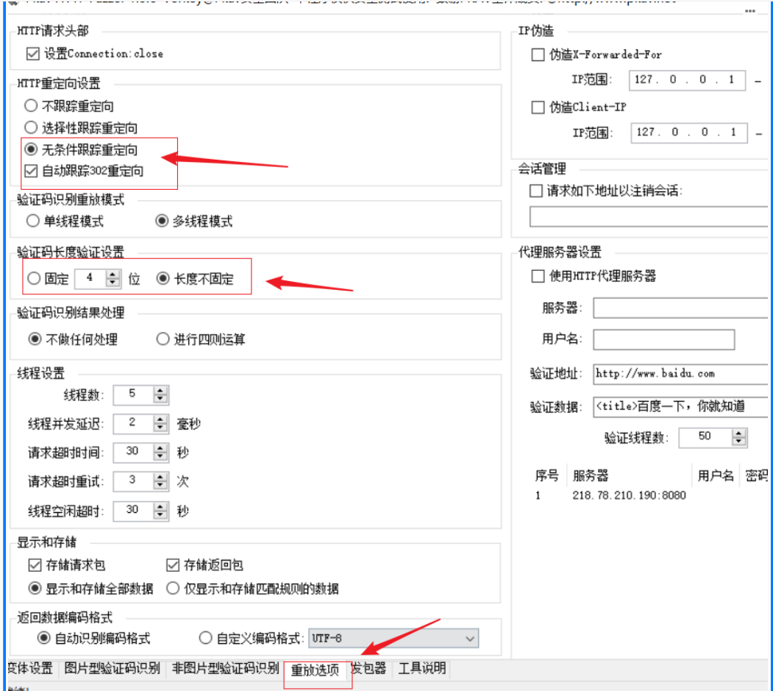Click the 验证数据 title field
This screenshot has height=691, width=773.
click(680, 407)
